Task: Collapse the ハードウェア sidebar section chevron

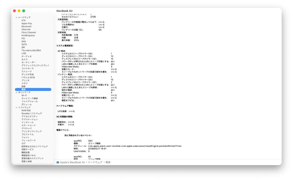Action: [x=17, y=17]
